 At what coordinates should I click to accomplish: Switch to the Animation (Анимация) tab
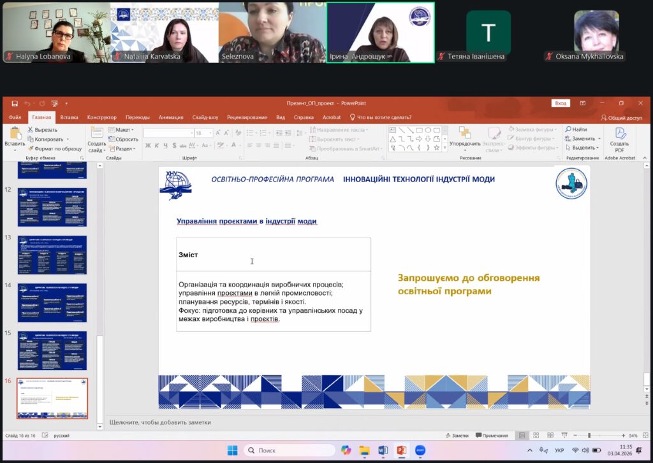pyautogui.click(x=171, y=117)
